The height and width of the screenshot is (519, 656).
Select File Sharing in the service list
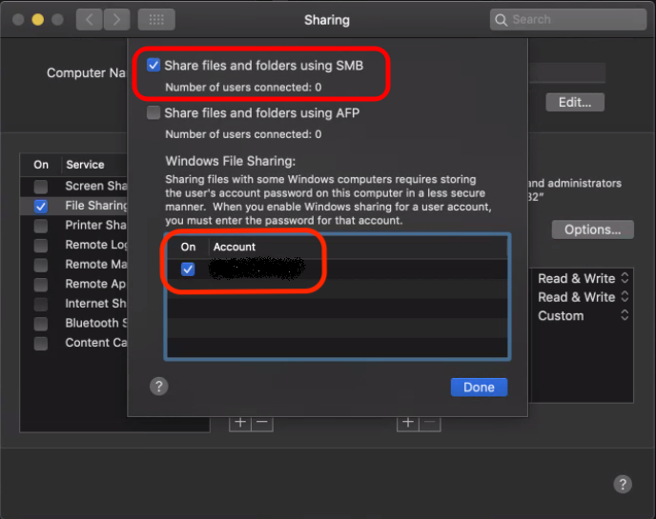[95, 206]
